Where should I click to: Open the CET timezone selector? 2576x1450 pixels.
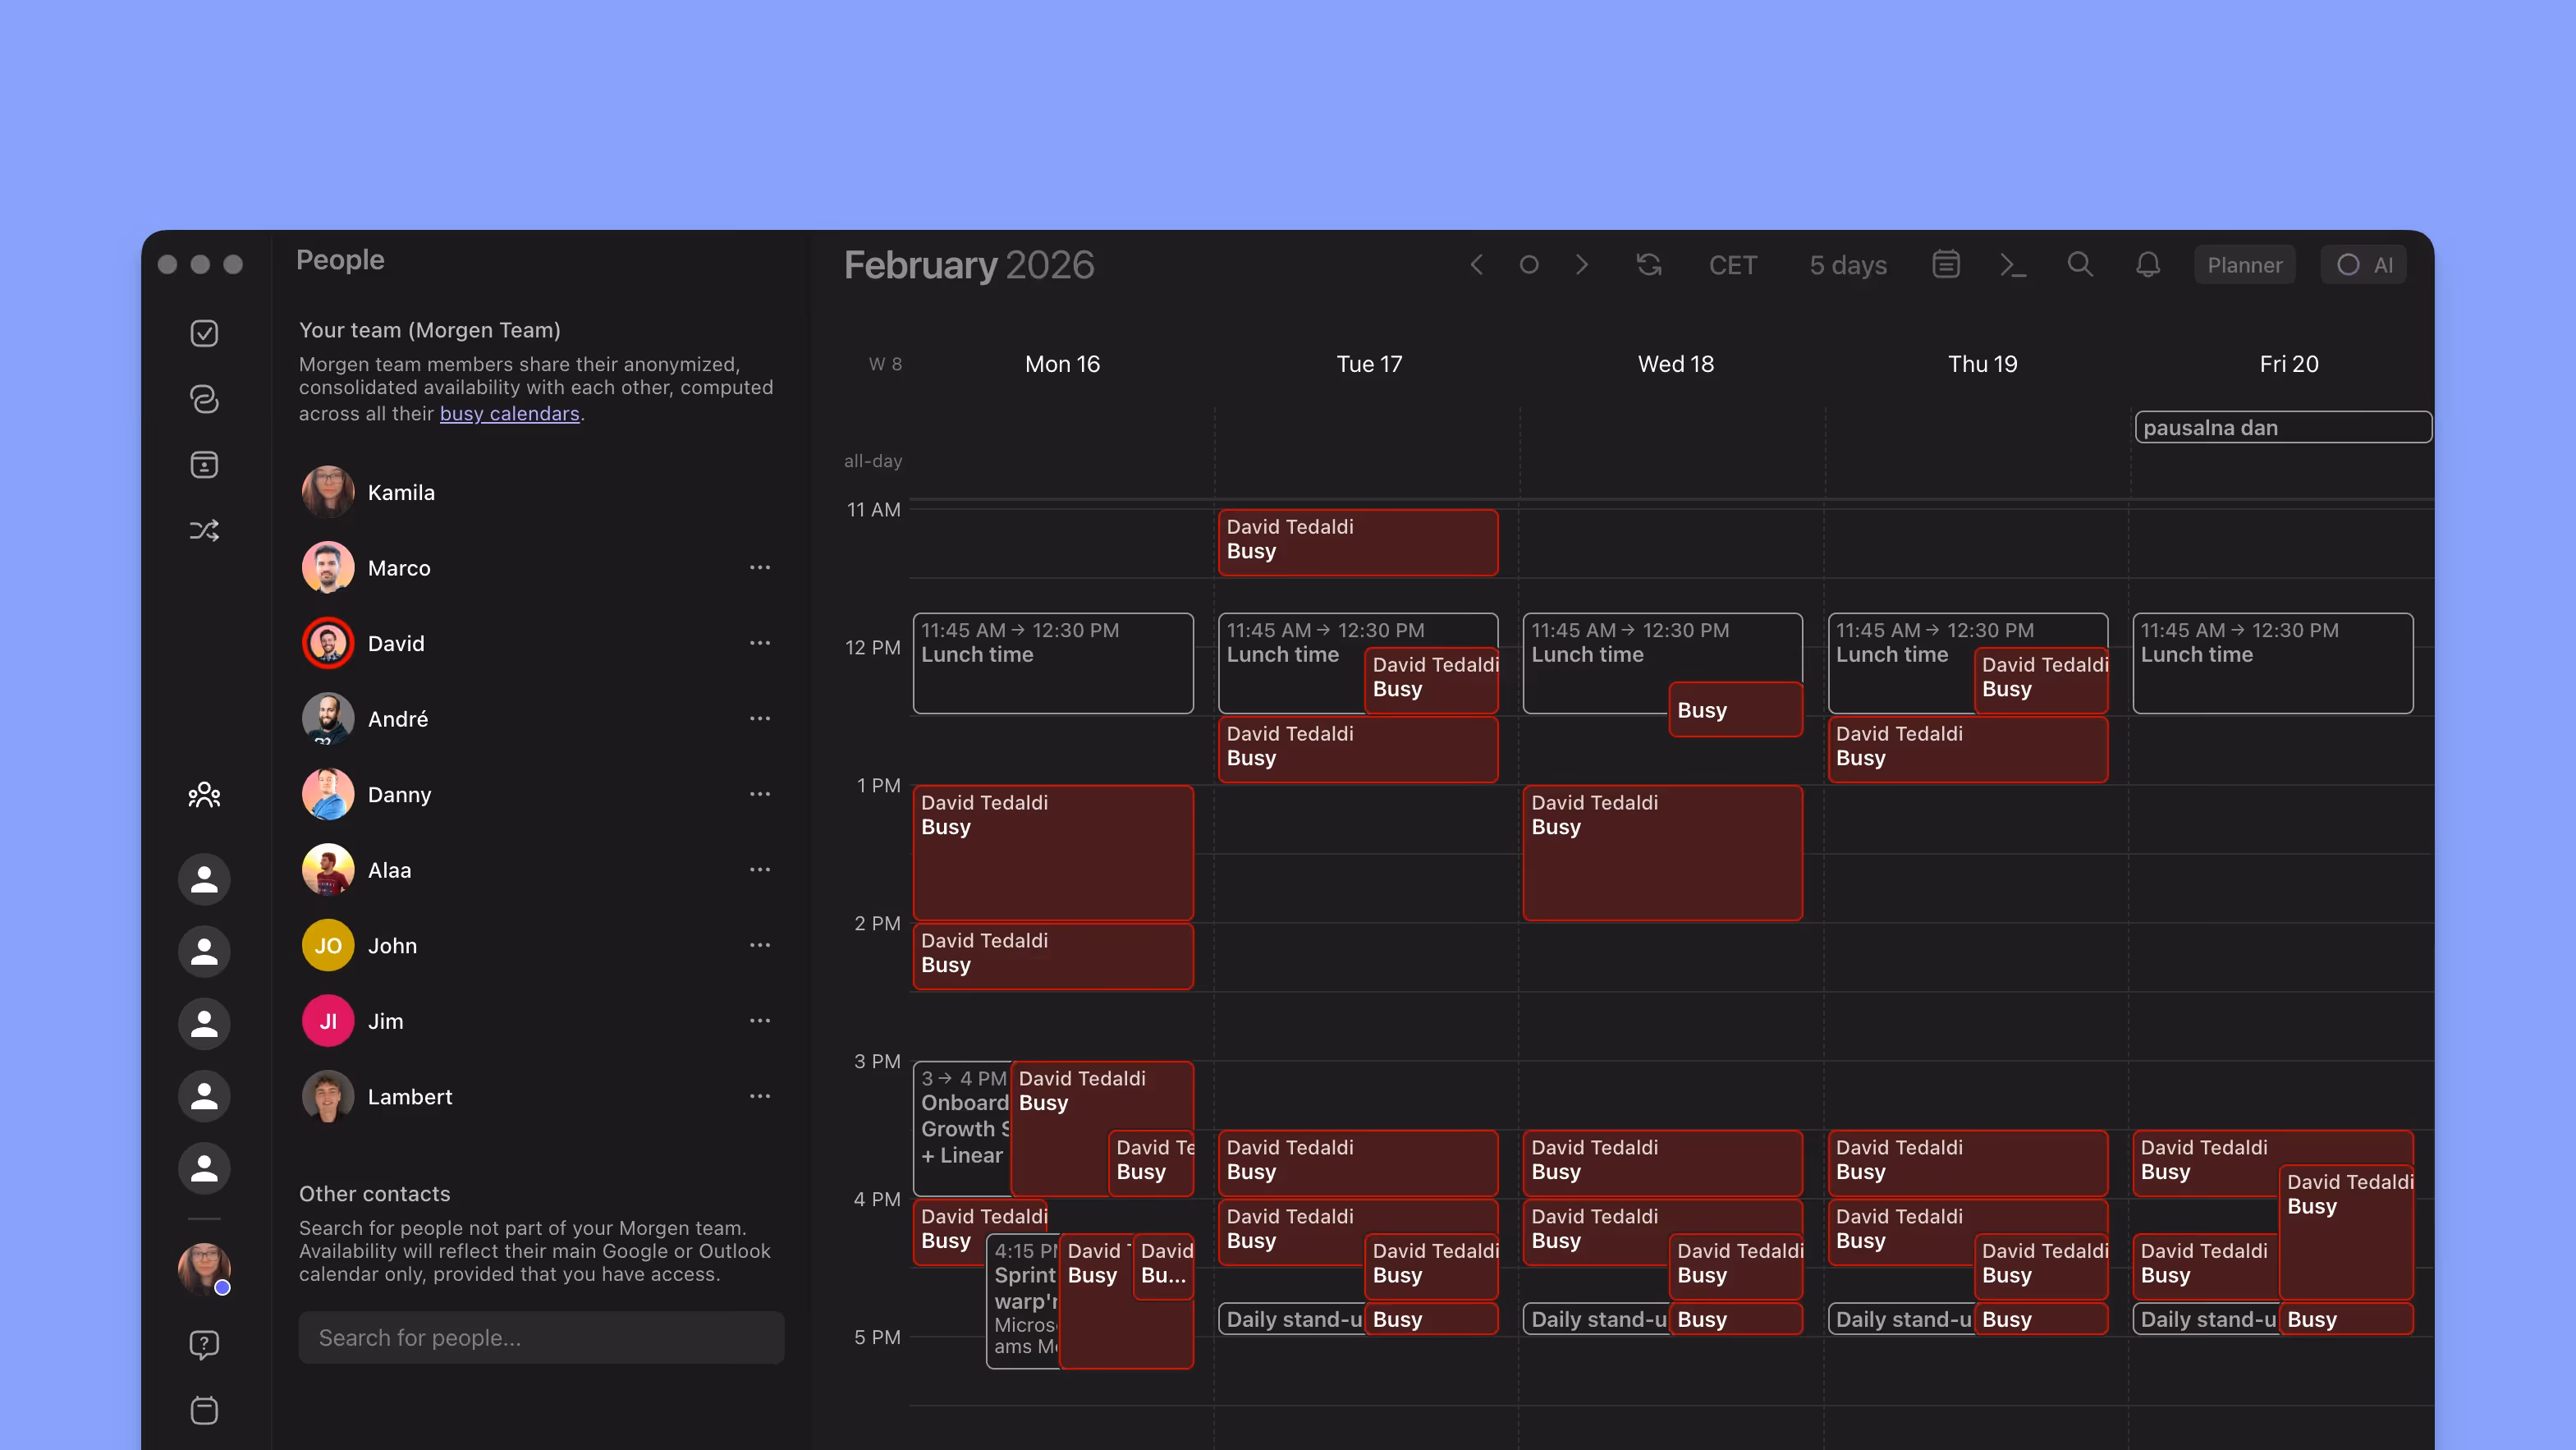coord(1732,265)
